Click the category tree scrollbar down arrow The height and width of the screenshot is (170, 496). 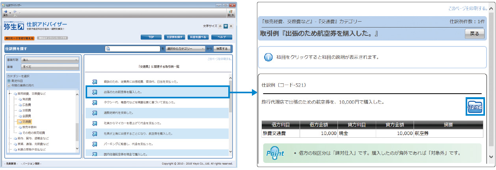click(x=77, y=149)
